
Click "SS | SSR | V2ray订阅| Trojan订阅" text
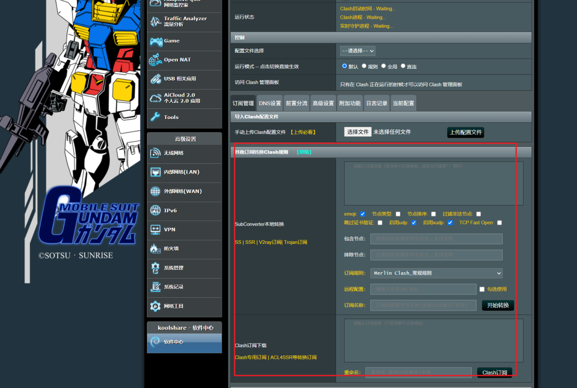[x=271, y=242]
